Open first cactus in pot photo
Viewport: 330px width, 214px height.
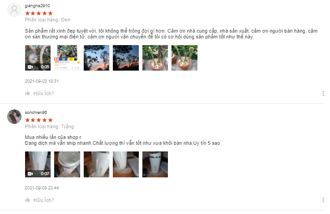pos(155,58)
